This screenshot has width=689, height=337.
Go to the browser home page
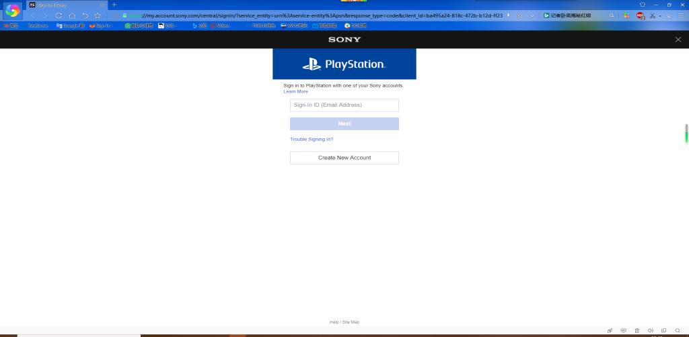pyautogui.click(x=72, y=15)
